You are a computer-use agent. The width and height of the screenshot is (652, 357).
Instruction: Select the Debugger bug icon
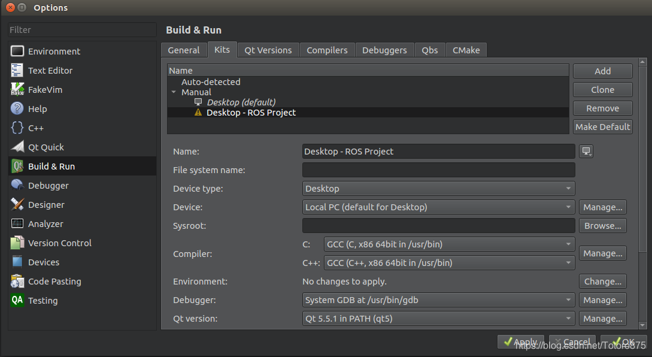pyautogui.click(x=17, y=185)
